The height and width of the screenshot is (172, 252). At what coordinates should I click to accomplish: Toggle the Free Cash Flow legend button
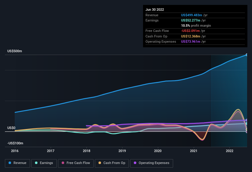tap(76, 163)
